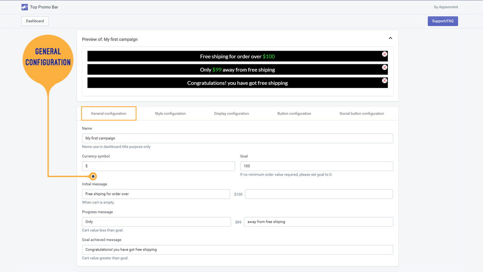Click the '$99' label in Progress message row
The height and width of the screenshot is (272, 483).
pos(238,222)
